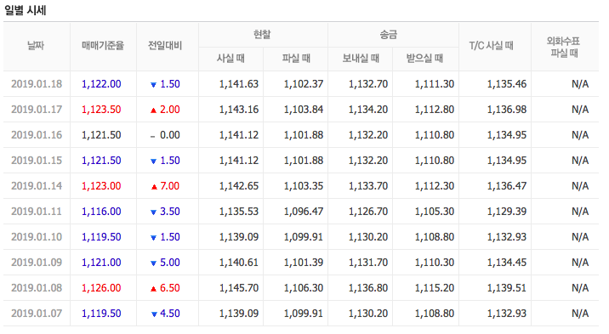Click cash buy value 1,143.16
The width and height of the screenshot is (609, 334).
pyautogui.click(x=239, y=110)
